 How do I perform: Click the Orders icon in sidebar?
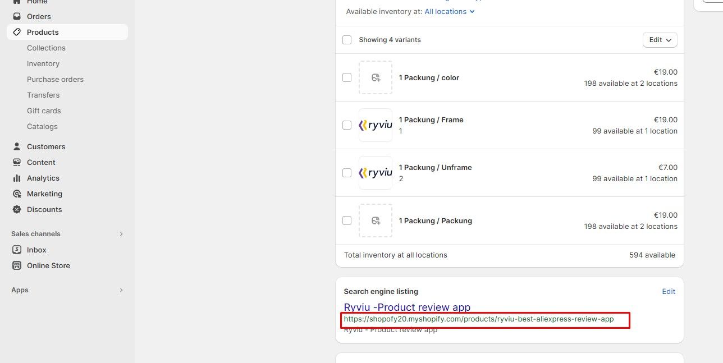coord(17,16)
